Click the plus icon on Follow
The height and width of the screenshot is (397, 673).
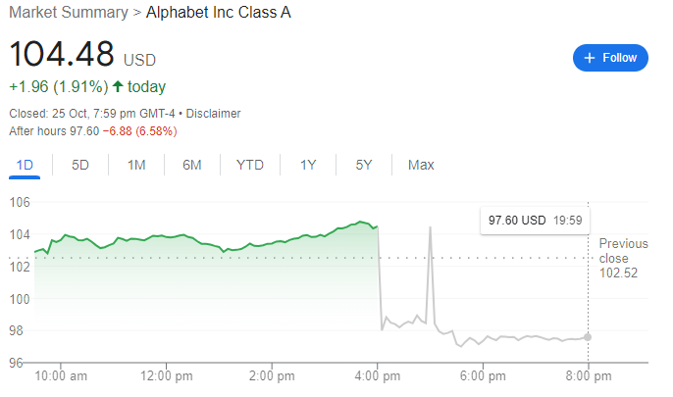point(590,58)
